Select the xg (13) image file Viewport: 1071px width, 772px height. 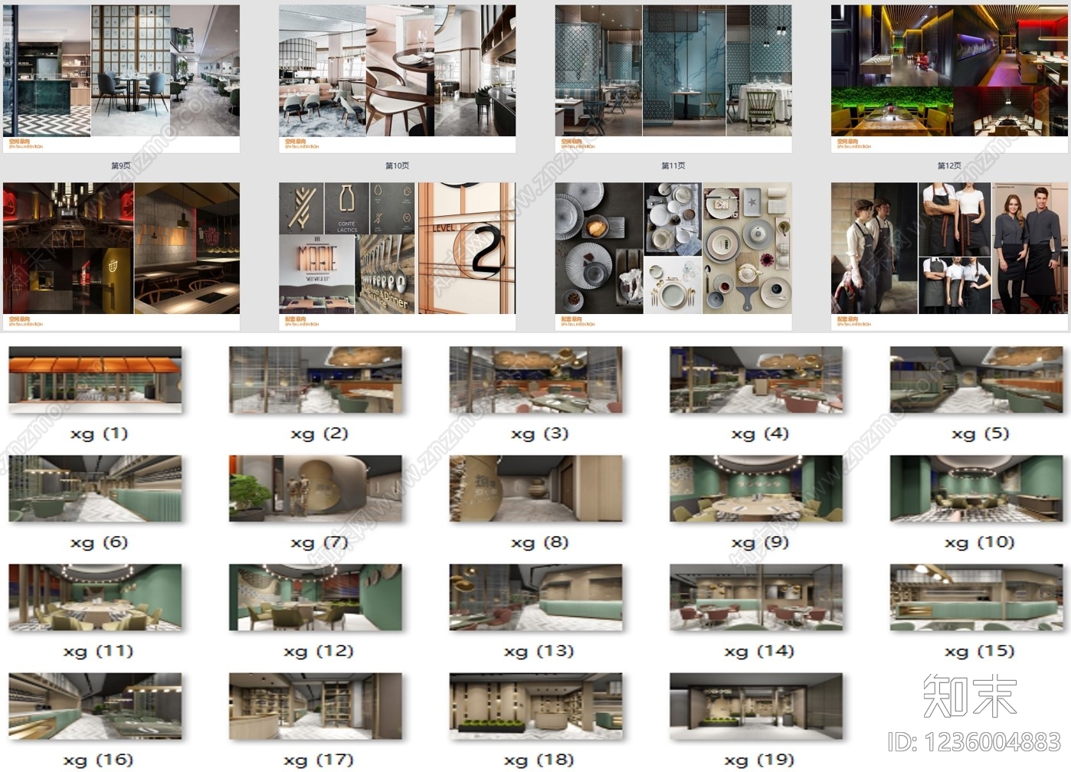click(536, 597)
